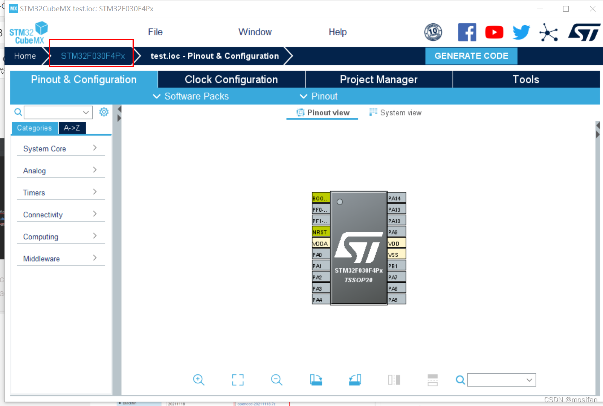
Task: Click test.ioc Pinout & Configuration breadcrumb
Action: click(x=215, y=56)
